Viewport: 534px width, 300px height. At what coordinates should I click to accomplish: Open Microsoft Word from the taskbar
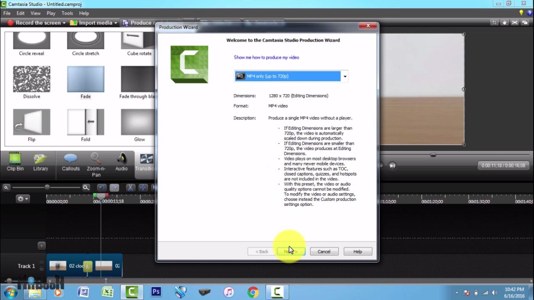coord(83,292)
